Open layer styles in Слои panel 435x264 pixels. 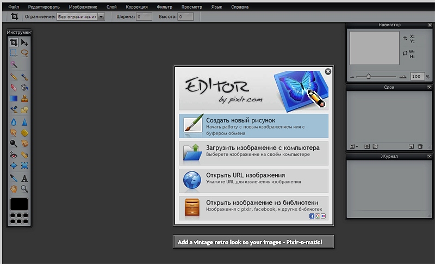click(375, 146)
